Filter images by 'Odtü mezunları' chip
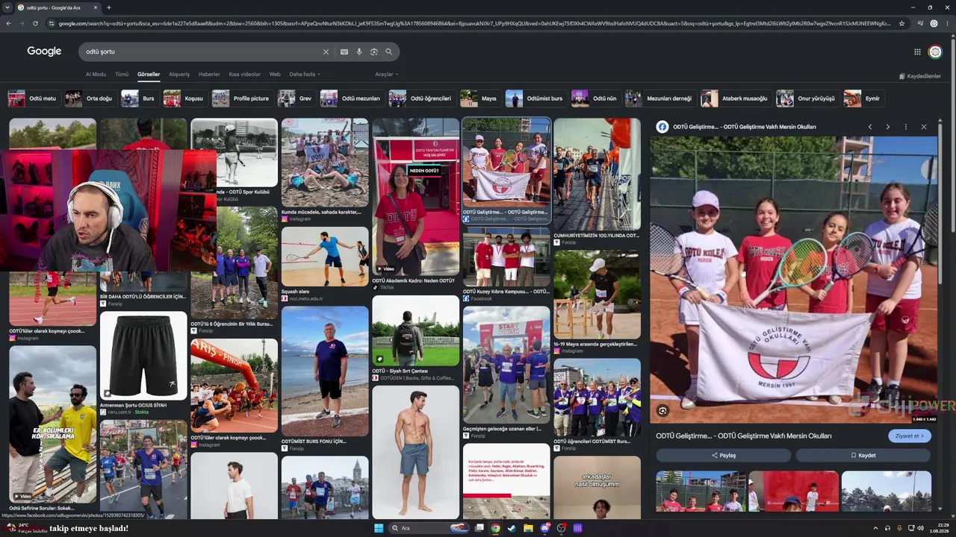 tap(351, 98)
